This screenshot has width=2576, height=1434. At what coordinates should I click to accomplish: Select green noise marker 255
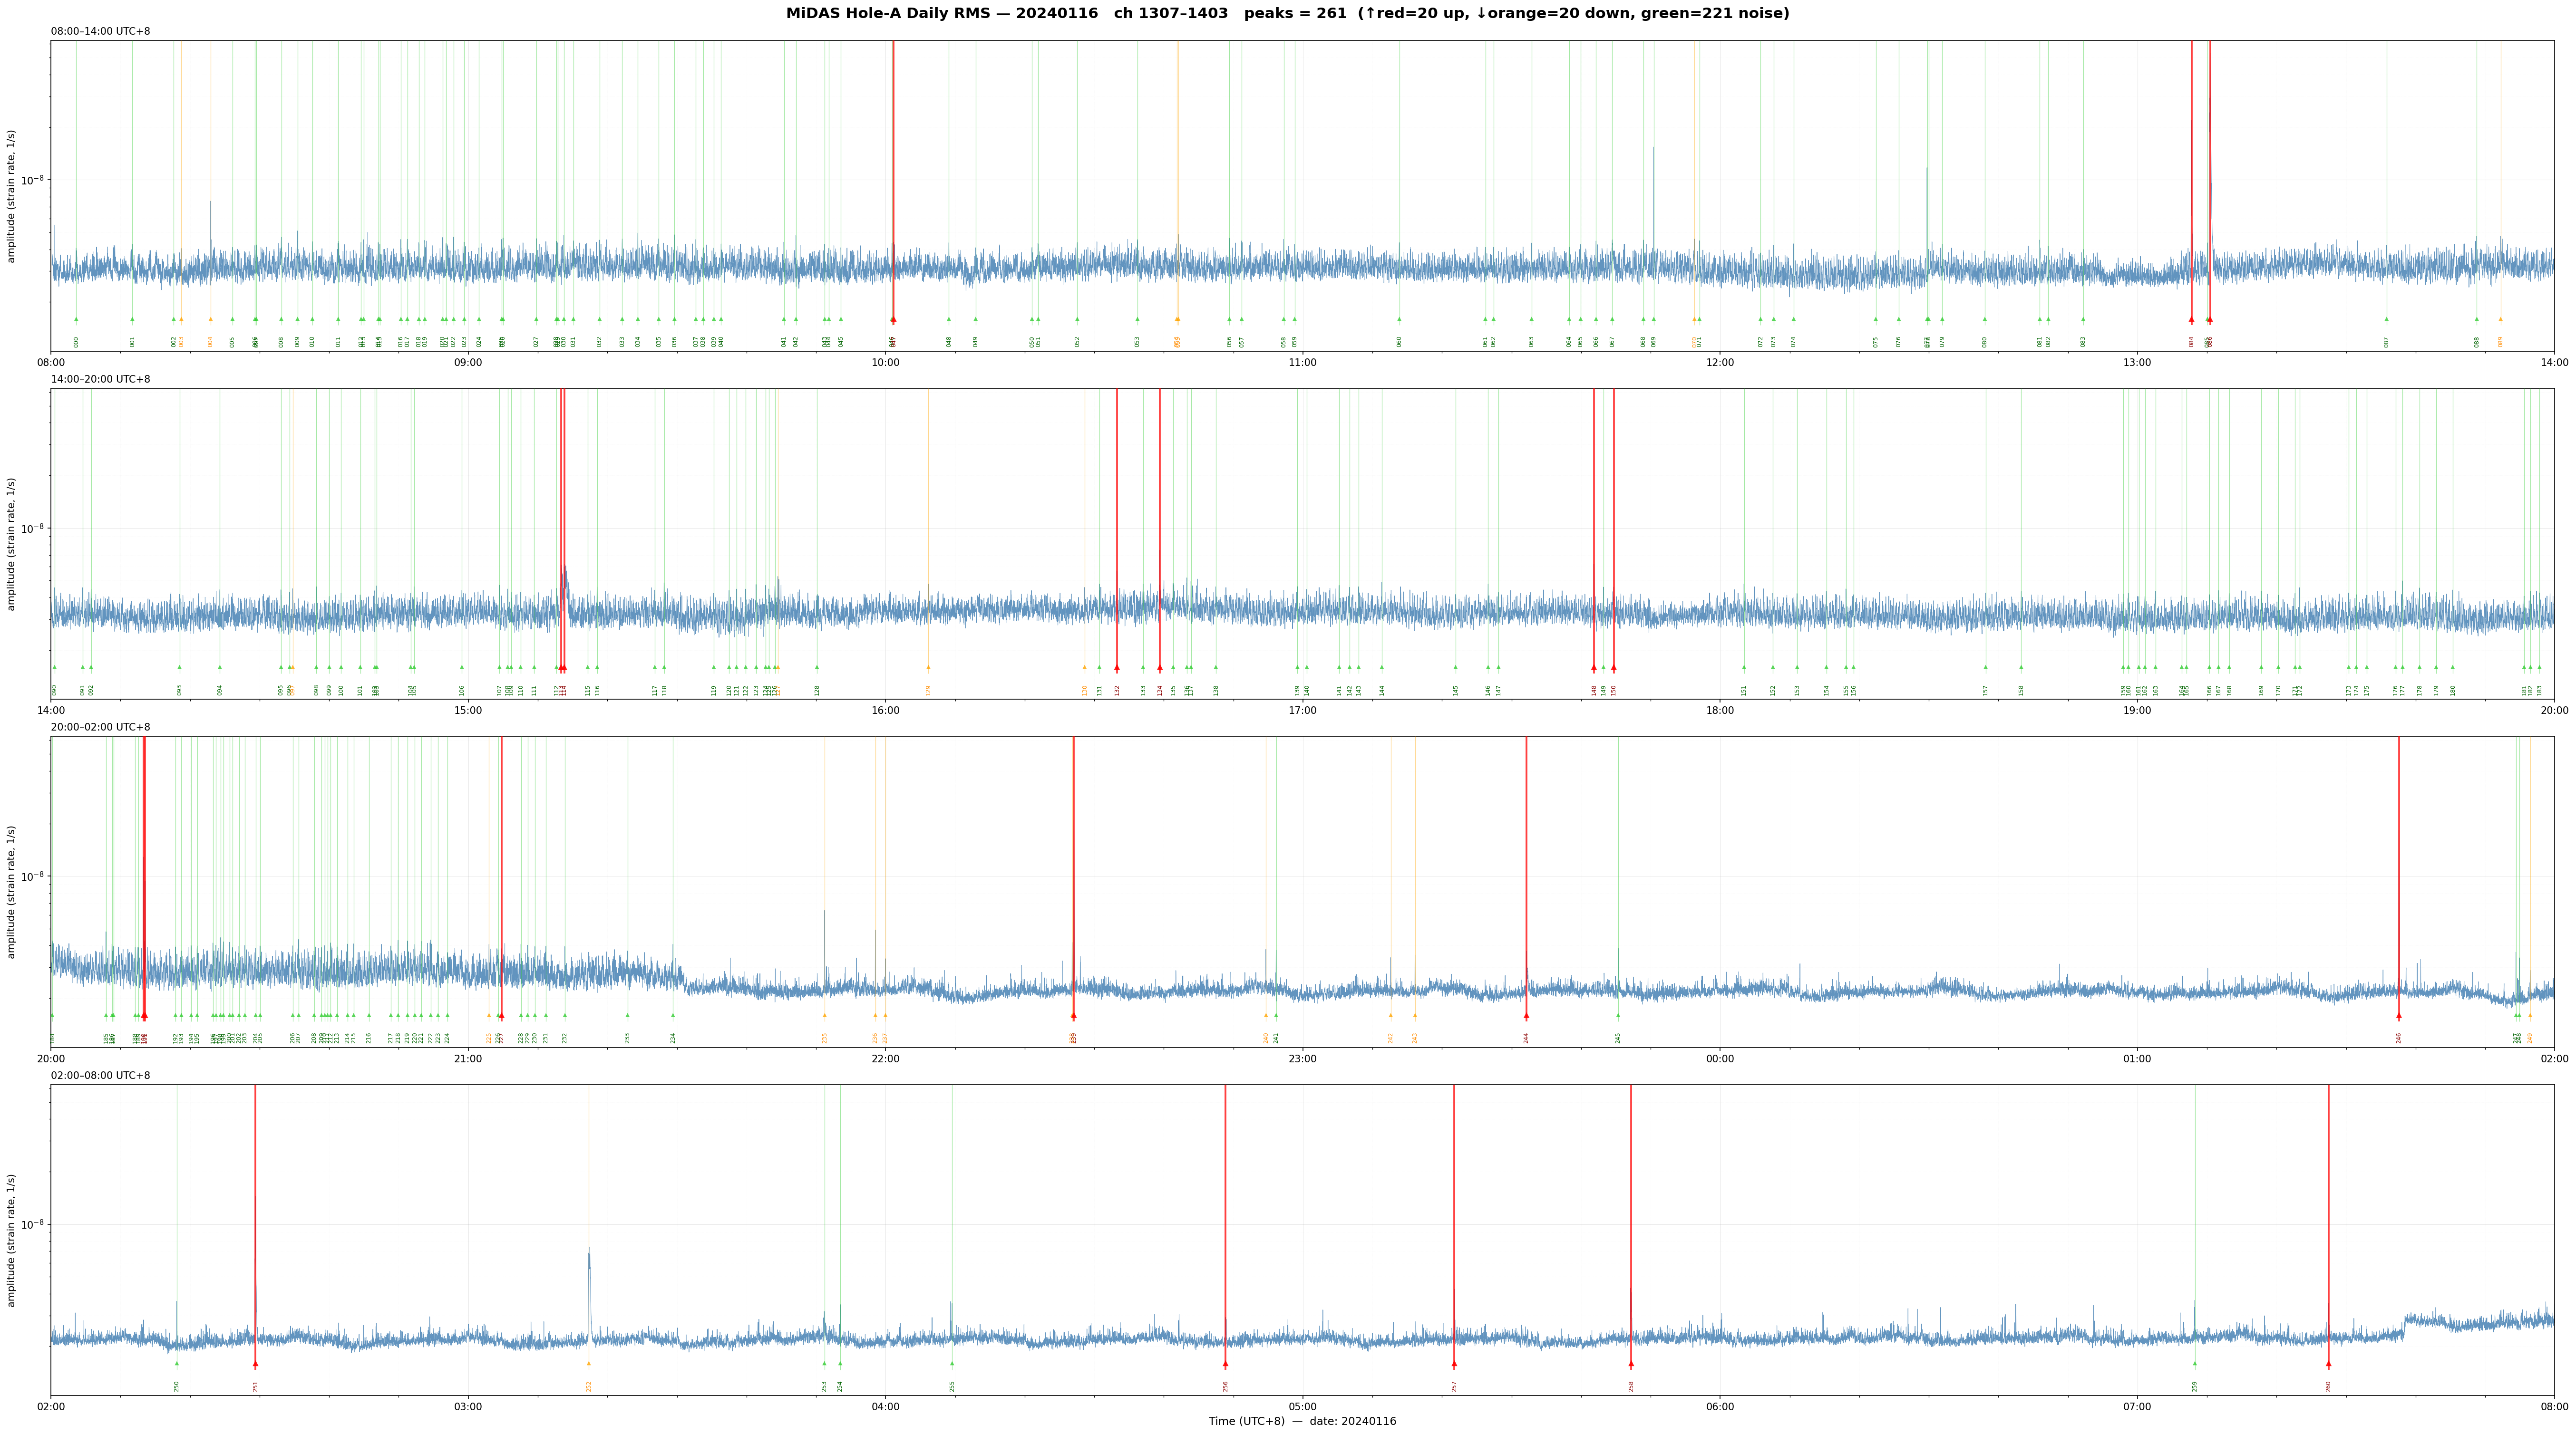coord(952,1364)
